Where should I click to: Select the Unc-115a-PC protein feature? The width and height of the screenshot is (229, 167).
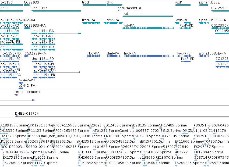44,67
